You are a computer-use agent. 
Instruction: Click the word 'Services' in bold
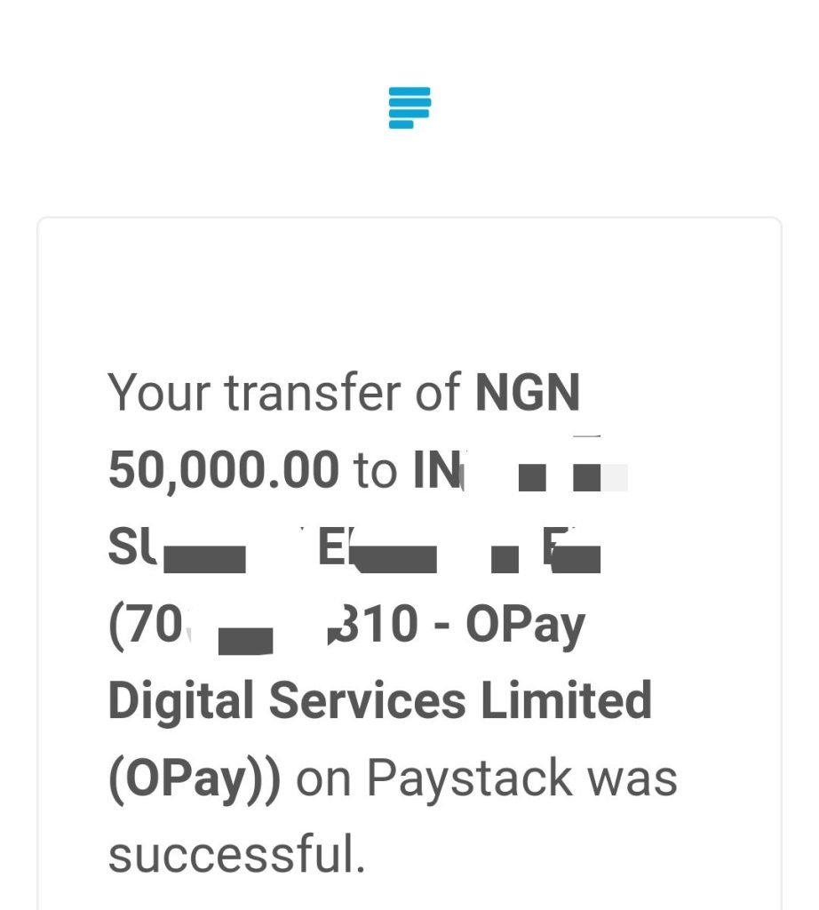(367, 700)
